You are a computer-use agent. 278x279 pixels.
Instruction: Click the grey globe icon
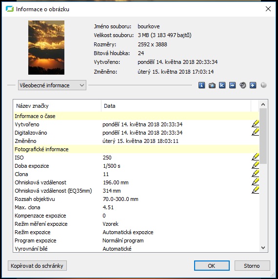tap(263, 85)
